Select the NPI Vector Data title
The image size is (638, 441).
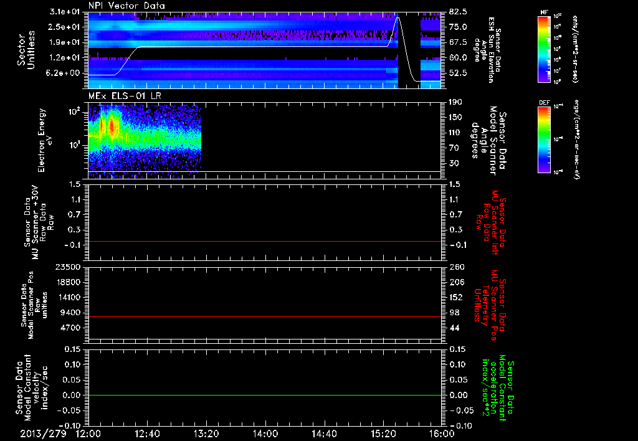[126, 6]
